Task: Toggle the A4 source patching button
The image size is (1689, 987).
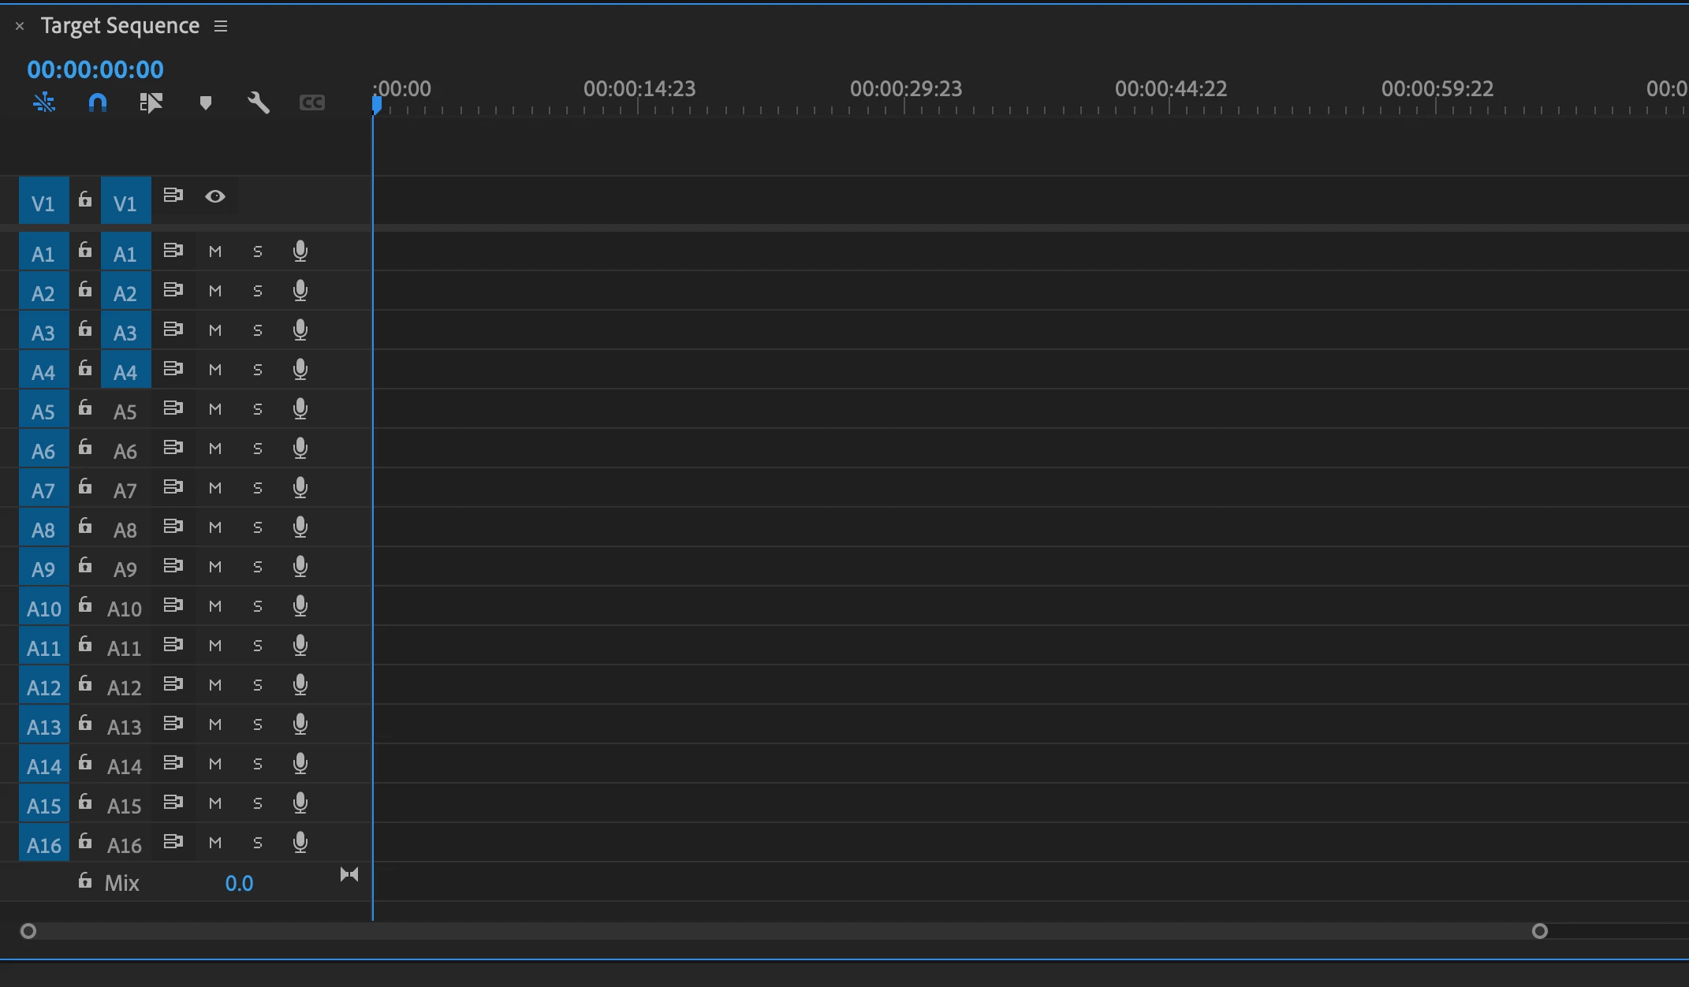Action: (43, 372)
